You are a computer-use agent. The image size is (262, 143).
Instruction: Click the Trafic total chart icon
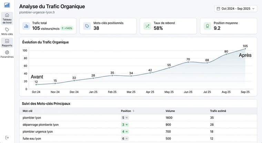point(27,26)
